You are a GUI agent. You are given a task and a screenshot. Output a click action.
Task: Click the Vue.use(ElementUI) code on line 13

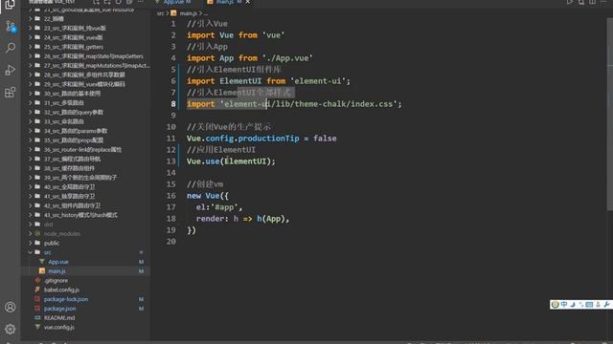pyautogui.click(x=231, y=161)
